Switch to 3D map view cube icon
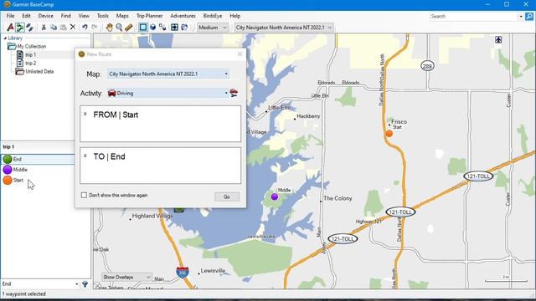The width and height of the screenshot is (536, 301). coord(152,28)
